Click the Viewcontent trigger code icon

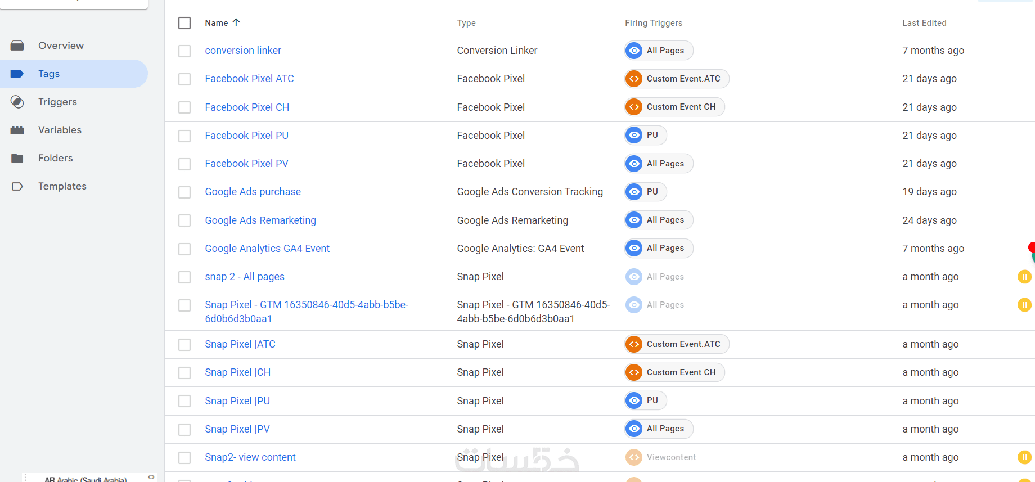point(634,457)
